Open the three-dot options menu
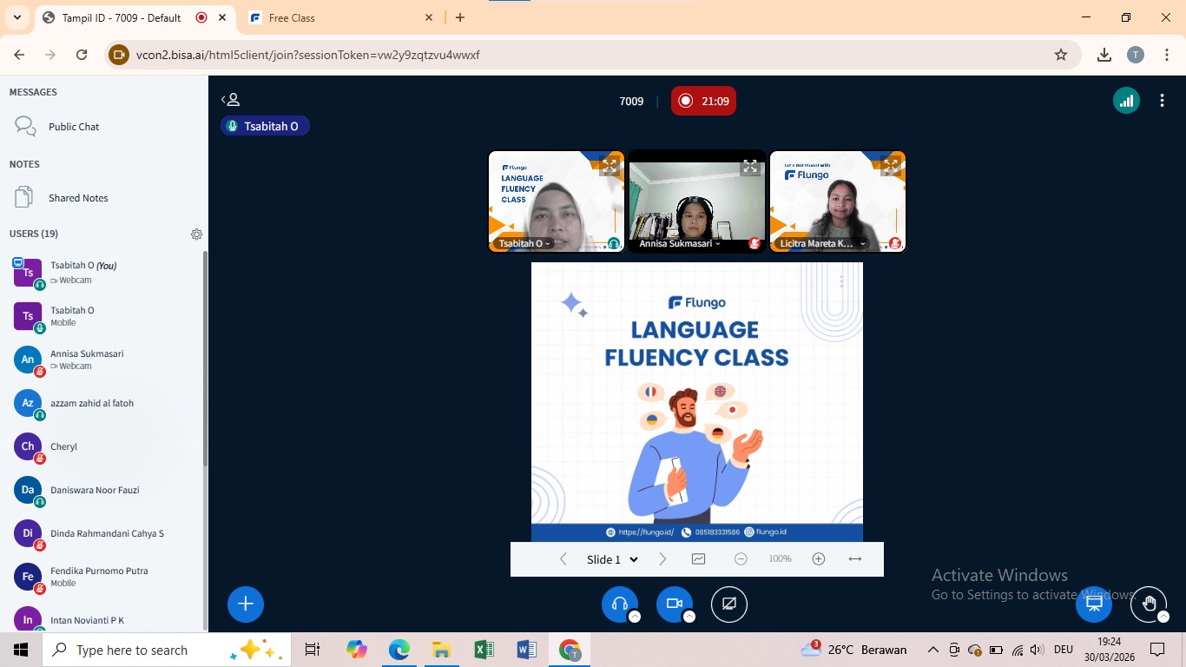Image resolution: width=1186 pixels, height=667 pixels. 1162,101
